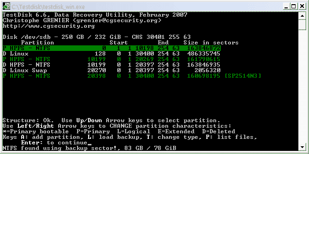Click the vertical scrollbar thumb
This screenshot has height=237, width=309.
point(302,25)
